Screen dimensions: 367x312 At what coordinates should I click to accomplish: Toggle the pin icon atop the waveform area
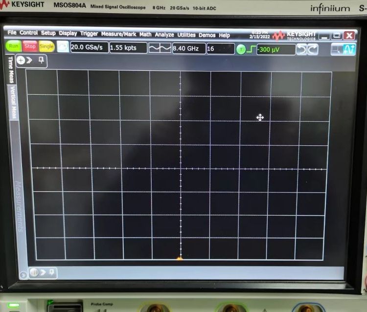(41, 60)
